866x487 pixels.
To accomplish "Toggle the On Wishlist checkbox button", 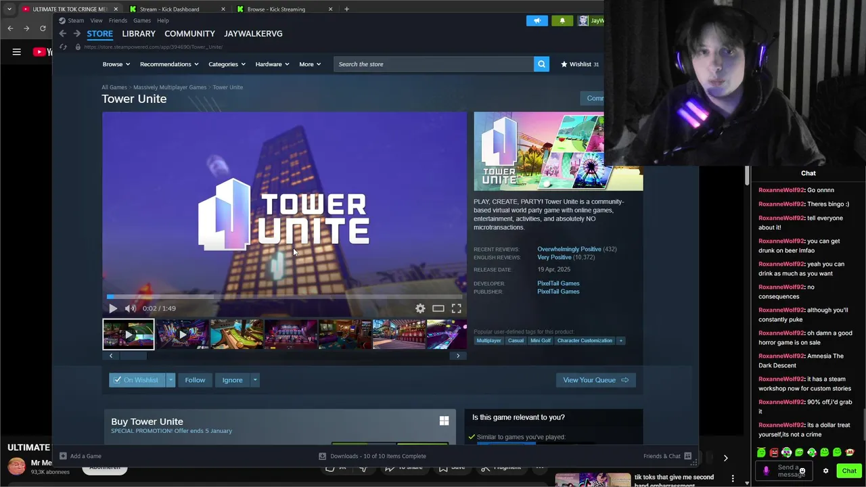I will [x=136, y=380].
